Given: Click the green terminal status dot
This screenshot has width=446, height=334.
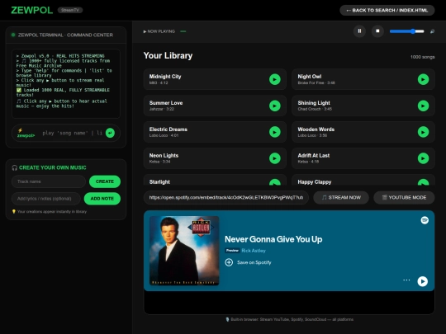Looking at the screenshot, I should [x=13, y=35].
